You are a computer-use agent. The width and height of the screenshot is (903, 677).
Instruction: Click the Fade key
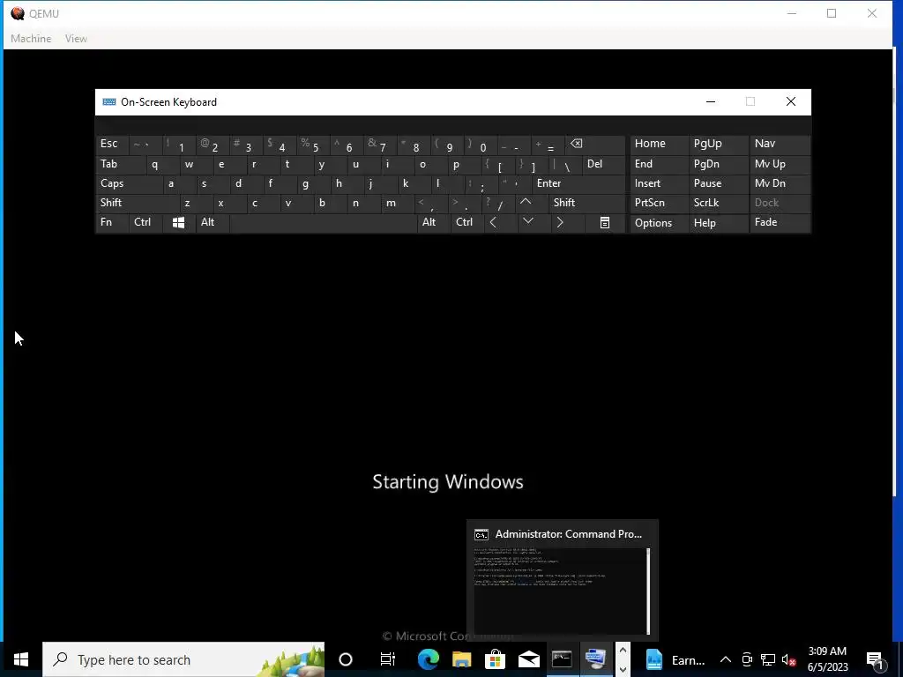click(x=780, y=223)
